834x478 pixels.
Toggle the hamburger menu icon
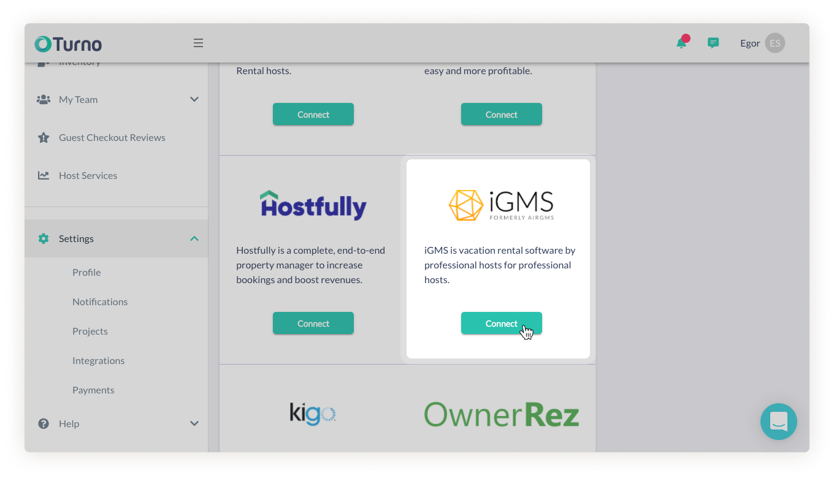[198, 43]
